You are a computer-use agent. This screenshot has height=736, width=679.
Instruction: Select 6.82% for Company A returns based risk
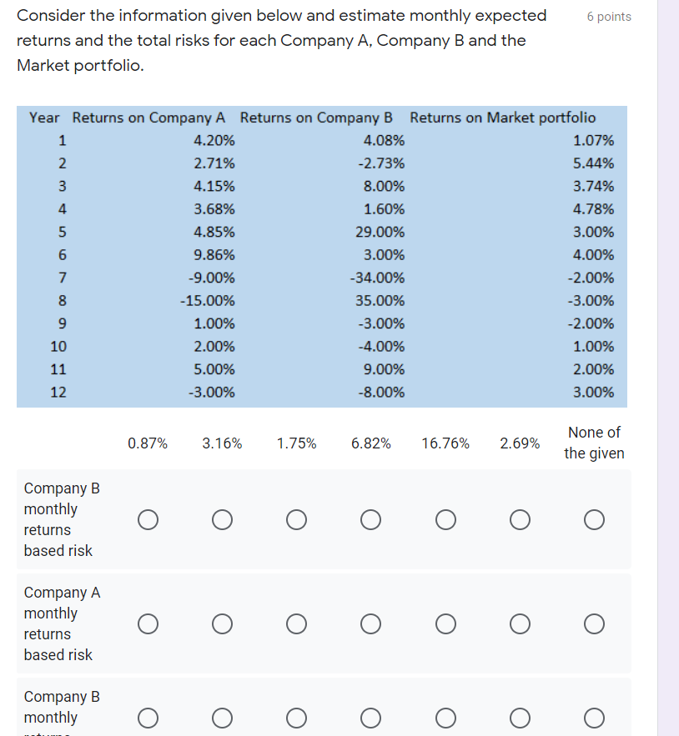(370, 623)
